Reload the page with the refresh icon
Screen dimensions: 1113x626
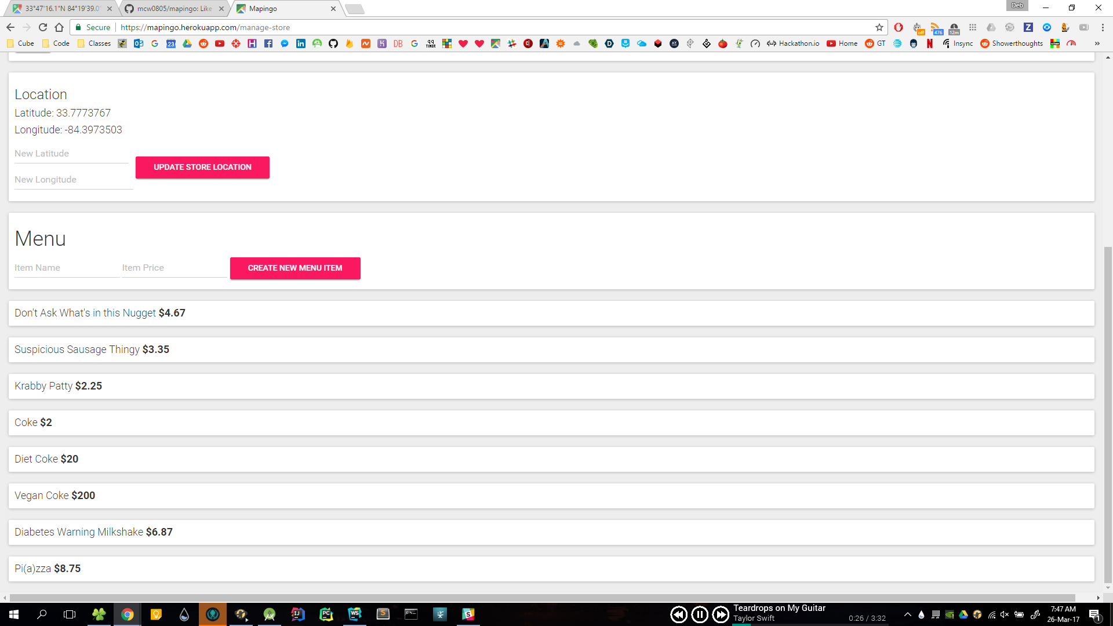coord(43,27)
